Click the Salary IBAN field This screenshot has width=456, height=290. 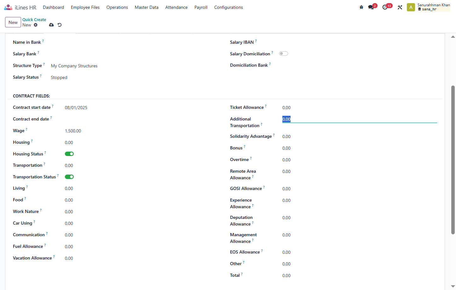tap(358, 42)
